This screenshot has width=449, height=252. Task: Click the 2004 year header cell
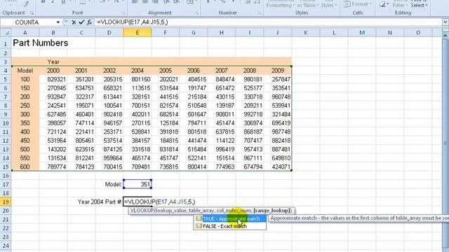click(138, 71)
